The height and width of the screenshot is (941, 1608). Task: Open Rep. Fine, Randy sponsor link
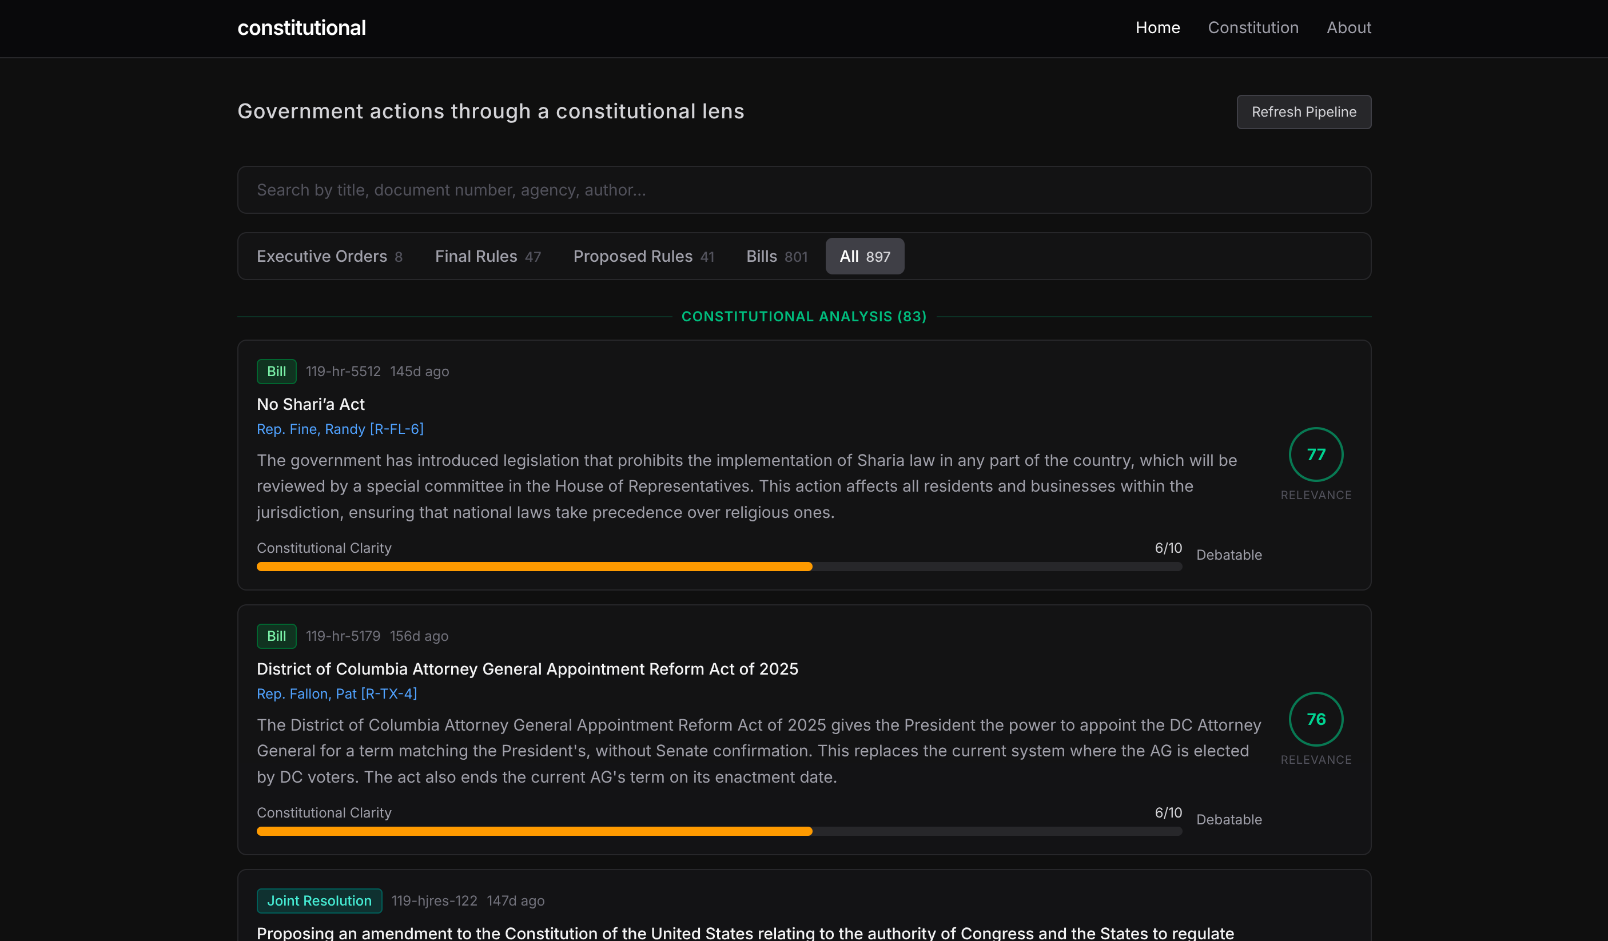(x=340, y=429)
